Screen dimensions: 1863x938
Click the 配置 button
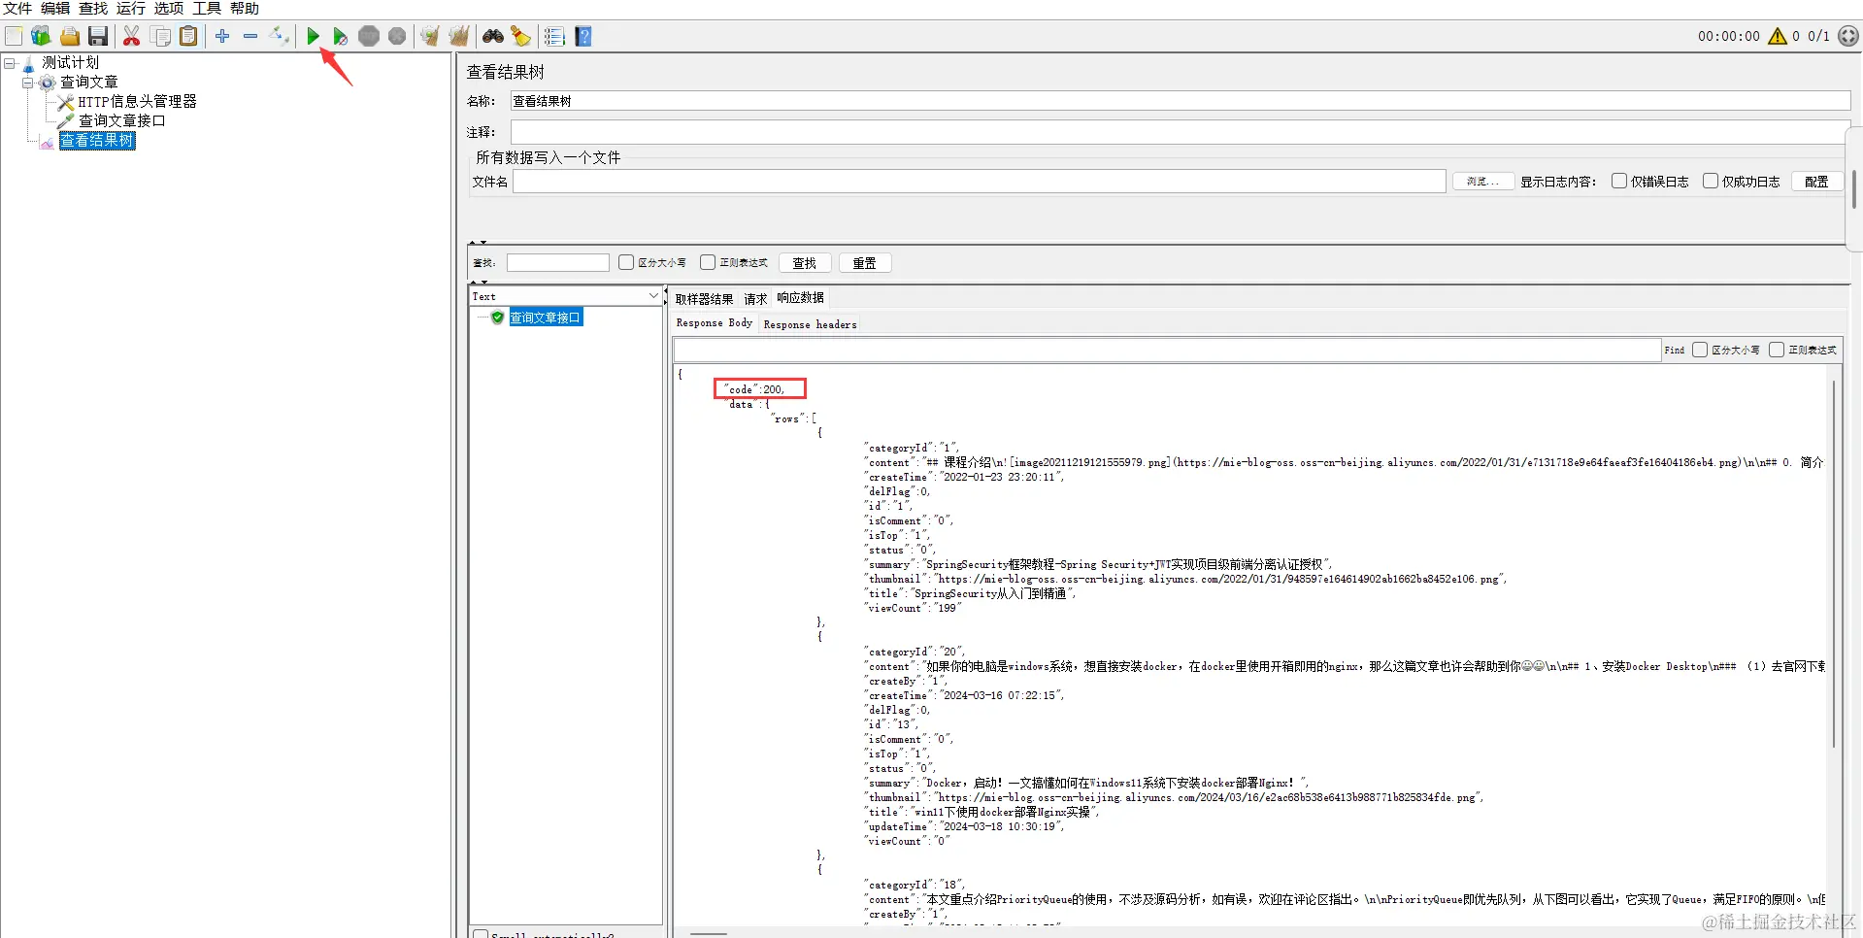1816,182
